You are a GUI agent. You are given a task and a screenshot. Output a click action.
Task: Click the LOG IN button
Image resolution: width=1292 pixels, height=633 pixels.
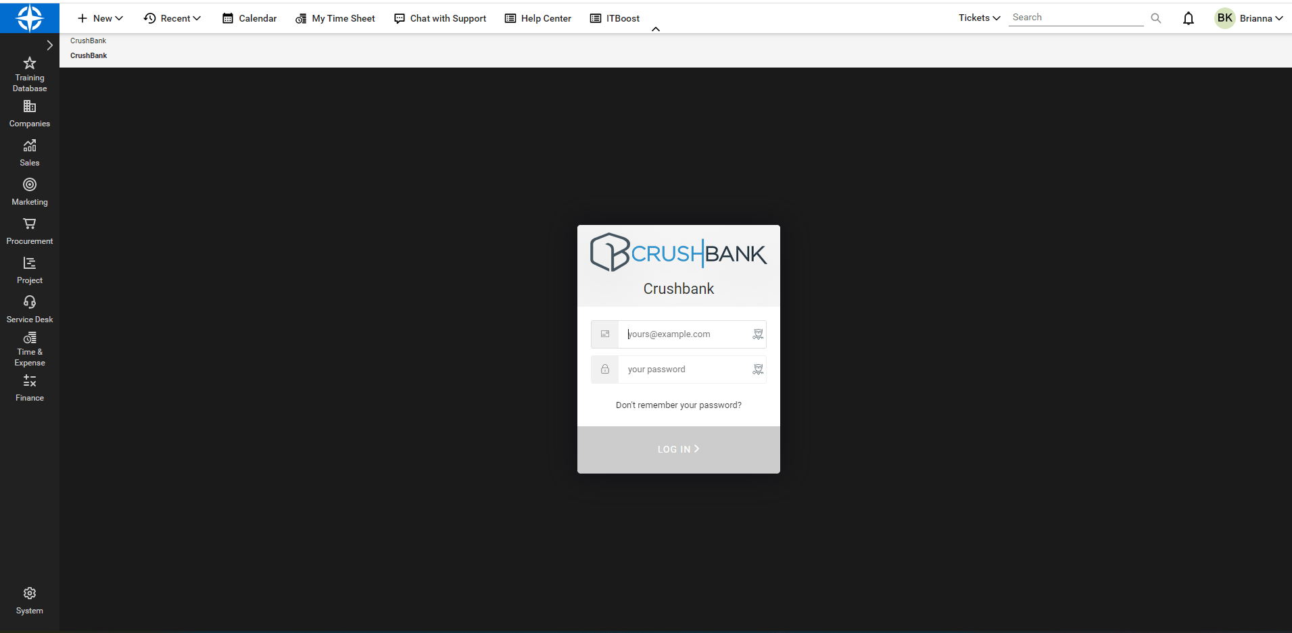tap(679, 449)
